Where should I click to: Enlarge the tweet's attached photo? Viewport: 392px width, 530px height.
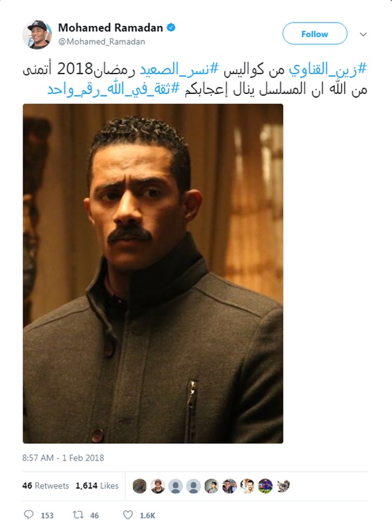[x=153, y=274]
